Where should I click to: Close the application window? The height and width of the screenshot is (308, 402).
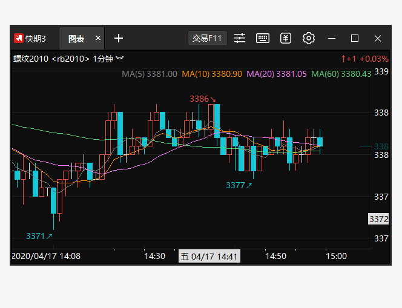point(378,39)
